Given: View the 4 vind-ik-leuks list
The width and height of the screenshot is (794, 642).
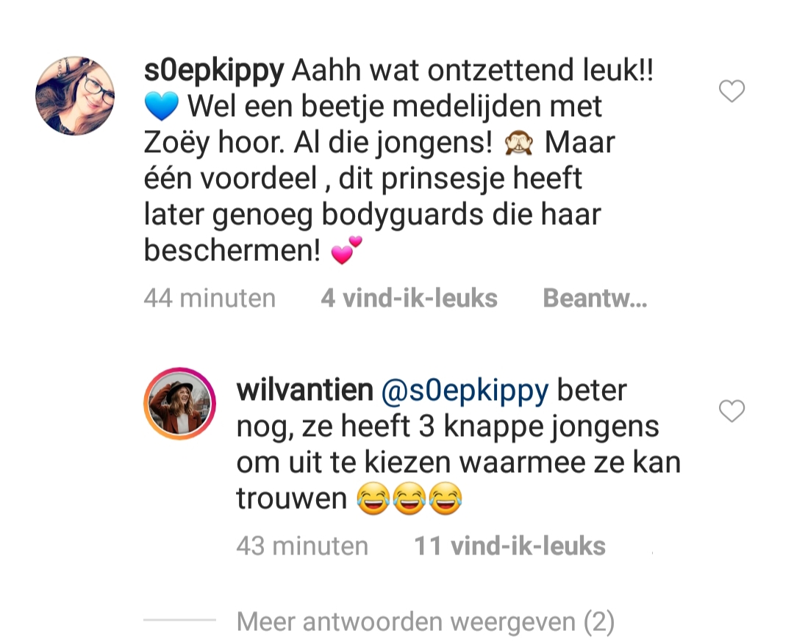Looking at the screenshot, I should click(x=409, y=298).
